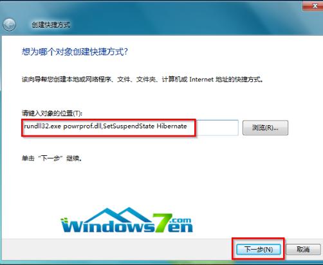The height and width of the screenshot is (265, 323).
Task: Click the word Hibernate in the location field
Action: [172, 126]
